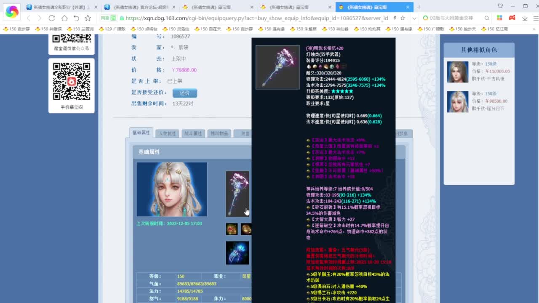The width and height of the screenshot is (539, 303).
Task: Go forward to the next page
Action: coord(40,18)
